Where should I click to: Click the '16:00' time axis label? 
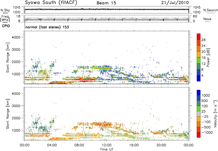click(134, 145)
